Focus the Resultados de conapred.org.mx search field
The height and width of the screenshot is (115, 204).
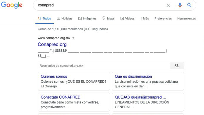104,66
